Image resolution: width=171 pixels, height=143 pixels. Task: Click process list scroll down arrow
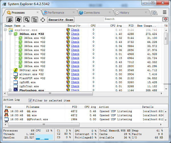click(x=166, y=89)
